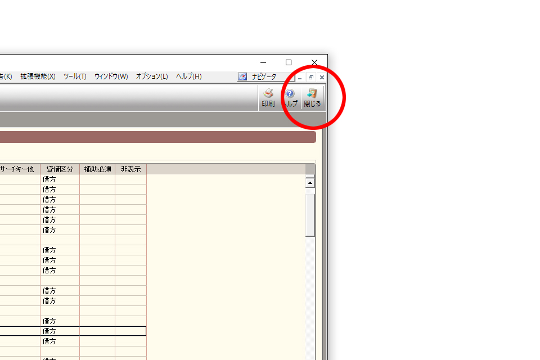Click the 印刷 print toolbar icon
540x360 pixels.
[268, 98]
